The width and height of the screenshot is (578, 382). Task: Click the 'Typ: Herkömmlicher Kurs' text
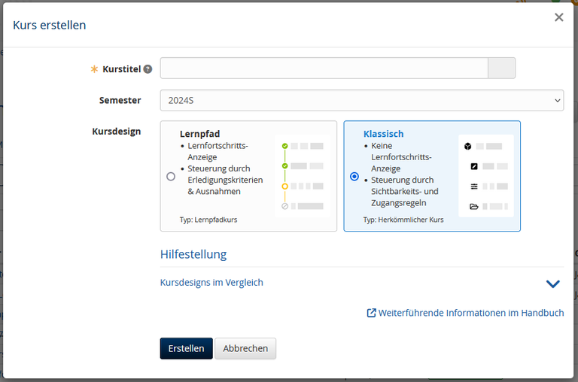click(x=403, y=220)
